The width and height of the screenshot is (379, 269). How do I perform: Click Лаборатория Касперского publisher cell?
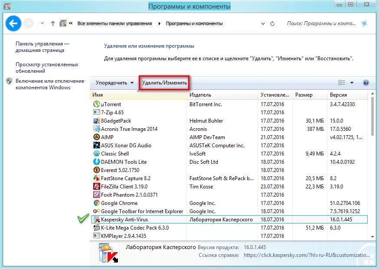[221, 220]
